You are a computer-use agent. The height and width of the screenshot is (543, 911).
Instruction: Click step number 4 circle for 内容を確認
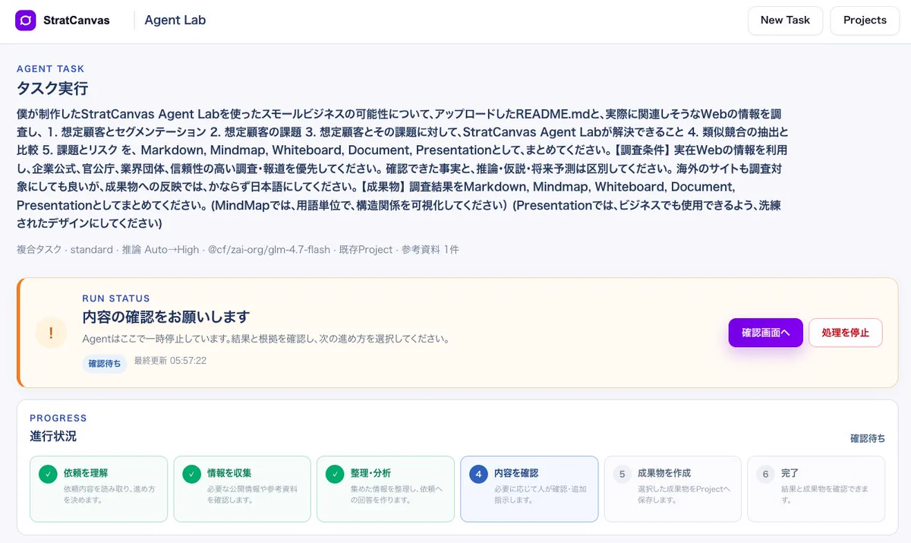478,474
